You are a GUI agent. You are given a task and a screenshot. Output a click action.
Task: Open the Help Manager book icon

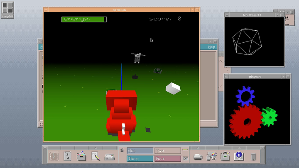(239, 156)
